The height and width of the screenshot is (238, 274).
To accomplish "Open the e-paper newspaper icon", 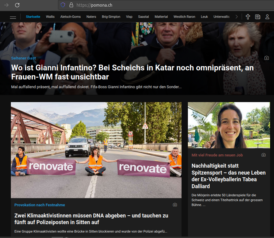I will point(258,17).
